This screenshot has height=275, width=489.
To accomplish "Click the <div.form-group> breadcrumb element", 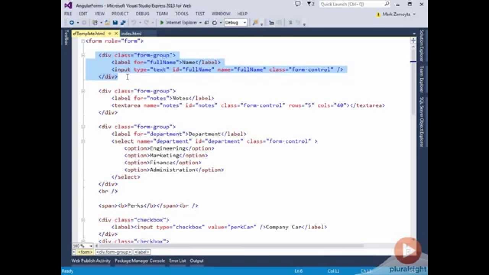I will [x=114, y=252].
